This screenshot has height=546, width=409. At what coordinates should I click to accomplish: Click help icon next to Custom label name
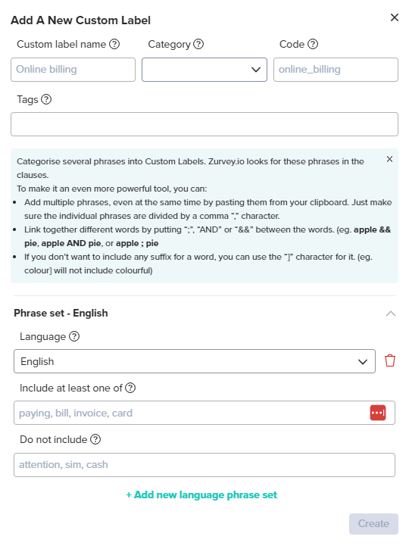(x=114, y=44)
